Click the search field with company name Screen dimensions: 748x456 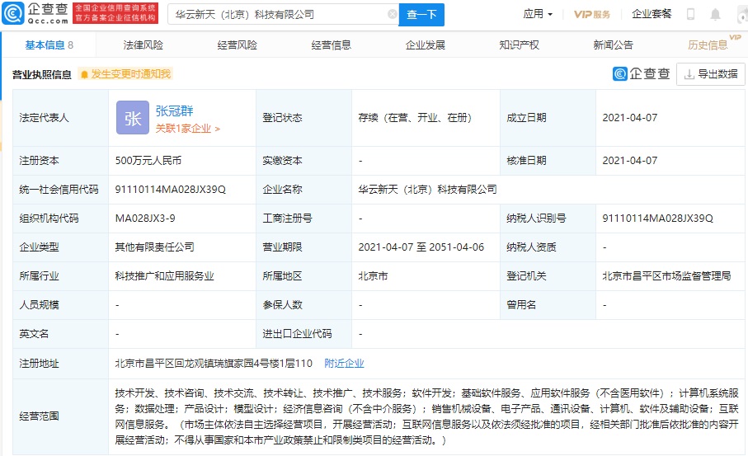283,14
